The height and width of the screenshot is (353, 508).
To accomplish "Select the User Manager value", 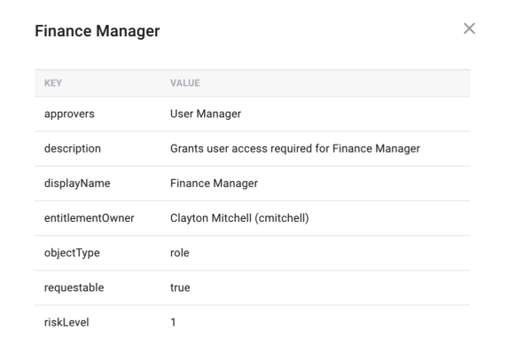I will coord(206,114).
